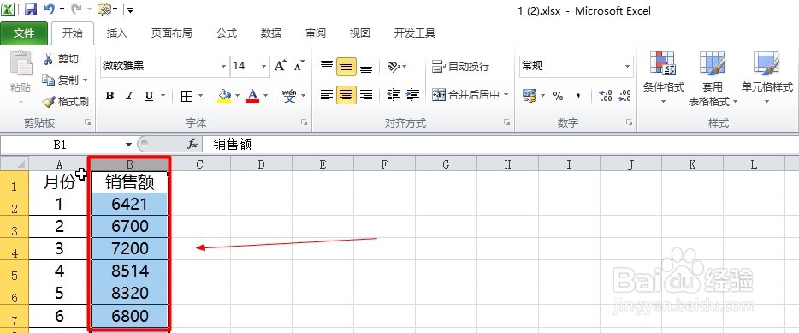799x333 pixels.
Task: Open Merge and Center dropdown arrow
Action: click(x=506, y=94)
